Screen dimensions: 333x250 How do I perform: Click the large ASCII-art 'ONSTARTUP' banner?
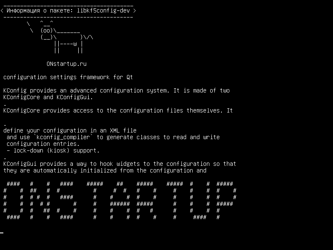click(120, 200)
